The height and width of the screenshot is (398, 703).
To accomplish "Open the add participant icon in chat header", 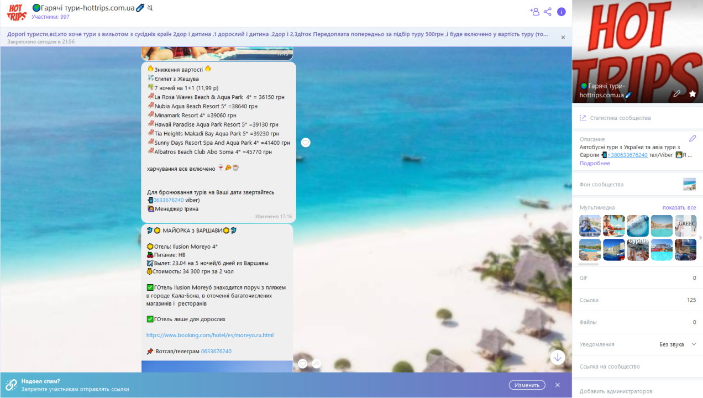I will pyautogui.click(x=534, y=12).
